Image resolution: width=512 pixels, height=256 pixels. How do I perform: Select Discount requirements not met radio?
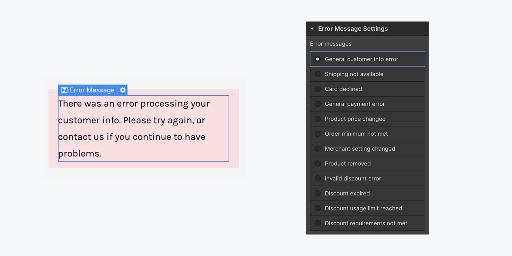[x=317, y=223]
